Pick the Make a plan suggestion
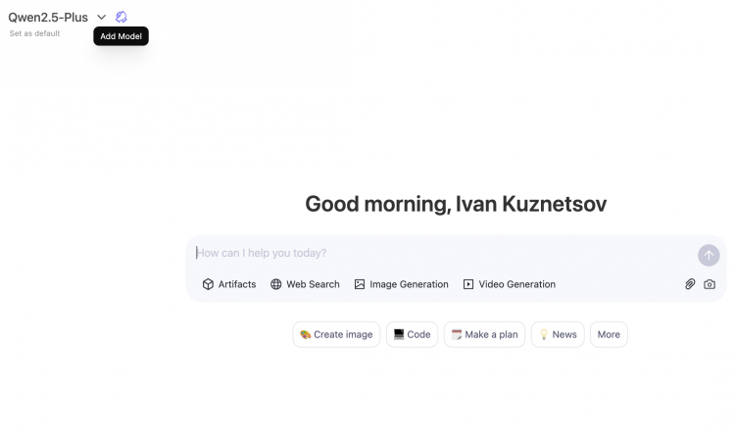 pyautogui.click(x=484, y=334)
